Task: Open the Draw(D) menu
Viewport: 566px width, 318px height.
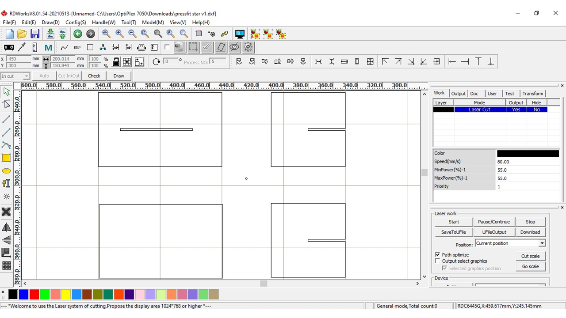Action: click(x=50, y=22)
